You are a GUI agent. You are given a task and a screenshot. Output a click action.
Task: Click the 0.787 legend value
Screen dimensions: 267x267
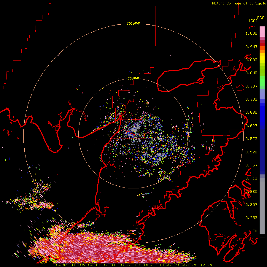(251, 86)
